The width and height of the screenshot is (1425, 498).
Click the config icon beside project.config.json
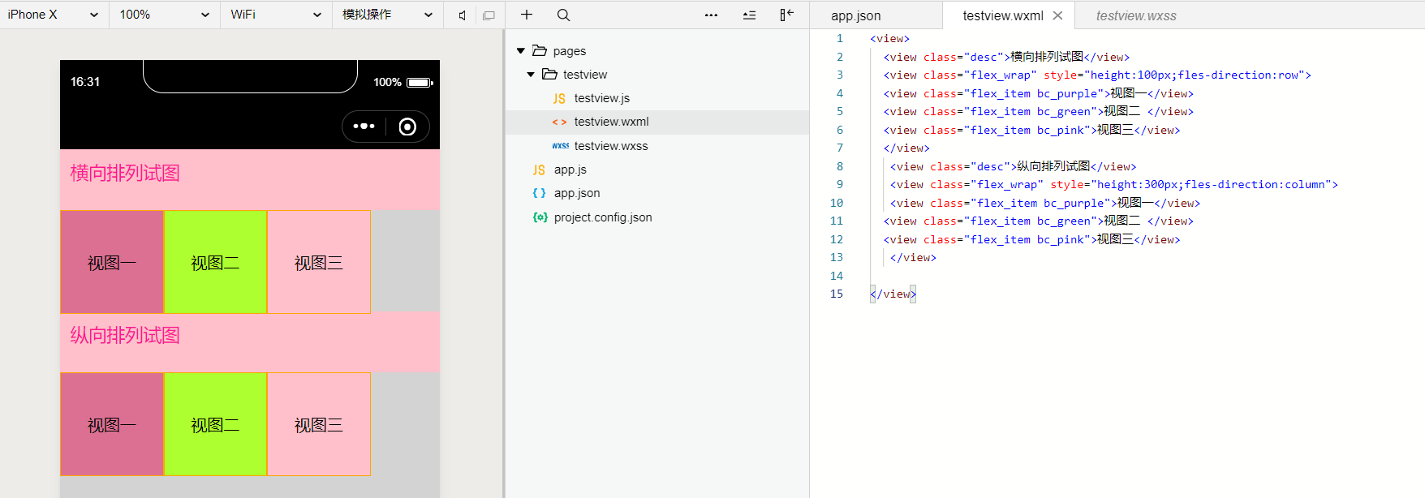click(x=540, y=217)
